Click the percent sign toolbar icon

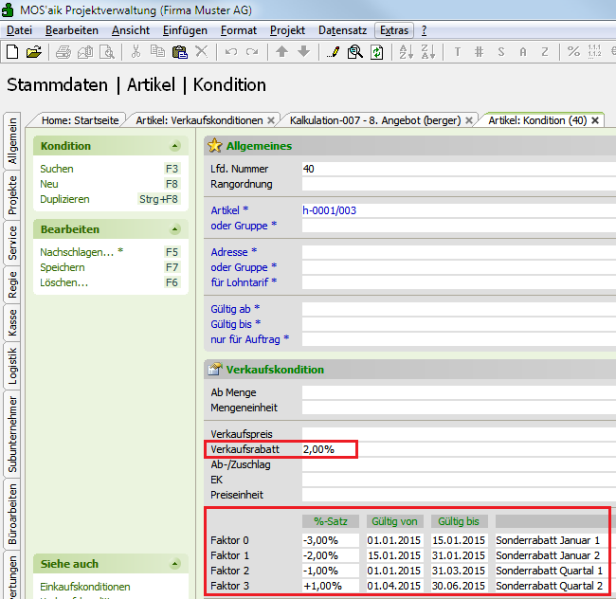(x=573, y=51)
